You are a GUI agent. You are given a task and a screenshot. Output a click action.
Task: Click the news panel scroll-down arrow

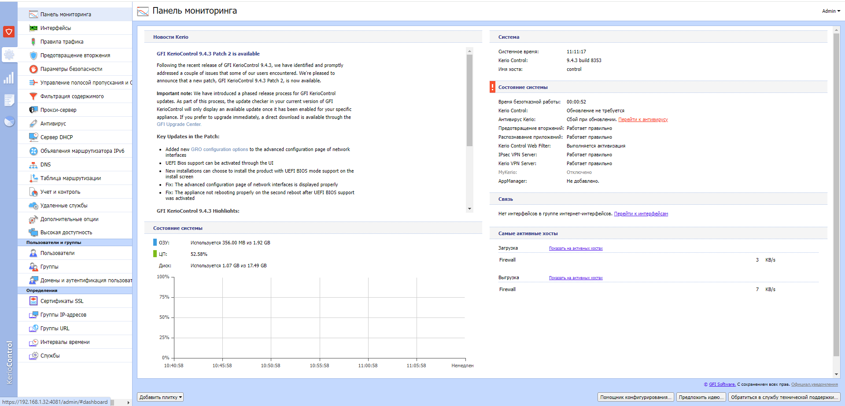pyautogui.click(x=469, y=209)
